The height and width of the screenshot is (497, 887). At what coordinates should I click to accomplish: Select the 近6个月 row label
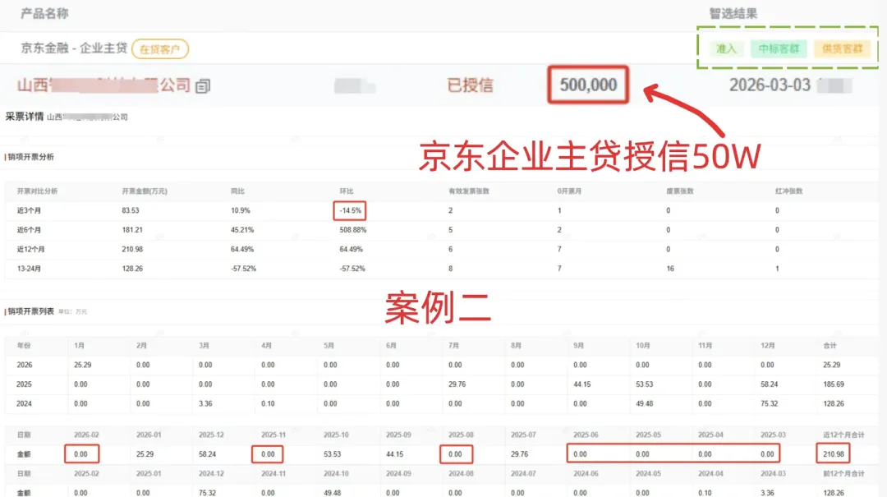(x=29, y=230)
